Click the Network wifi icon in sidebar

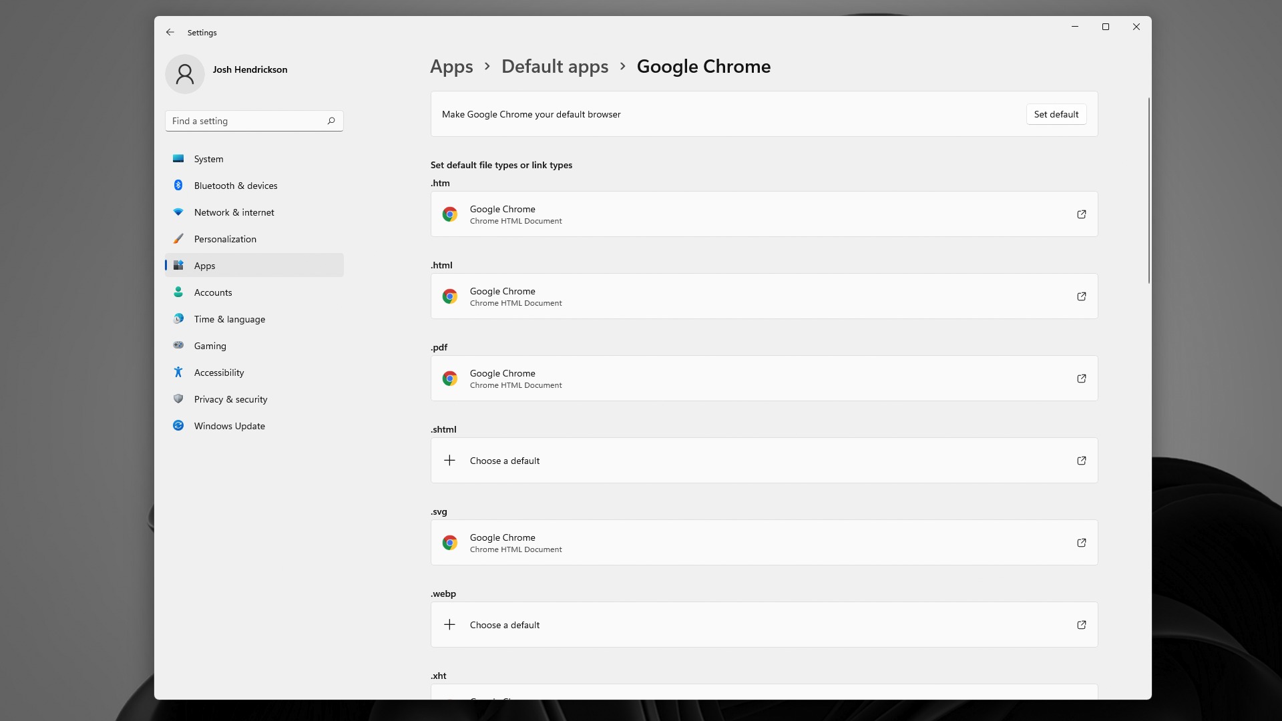click(178, 212)
